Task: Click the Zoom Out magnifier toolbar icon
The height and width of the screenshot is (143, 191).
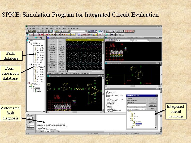Action: point(109,31)
